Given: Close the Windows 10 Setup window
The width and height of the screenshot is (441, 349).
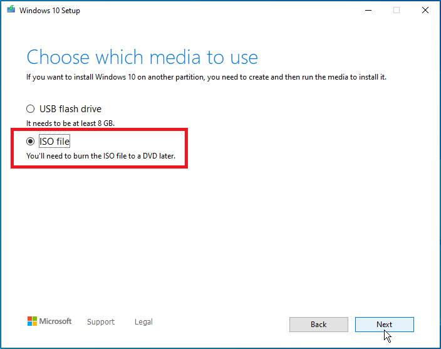Looking at the screenshot, I should click(425, 11).
